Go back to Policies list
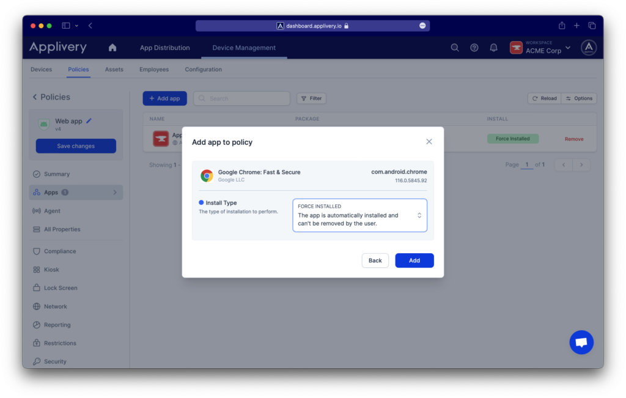The width and height of the screenshot is (626, 398). click(x=51, y=97)
